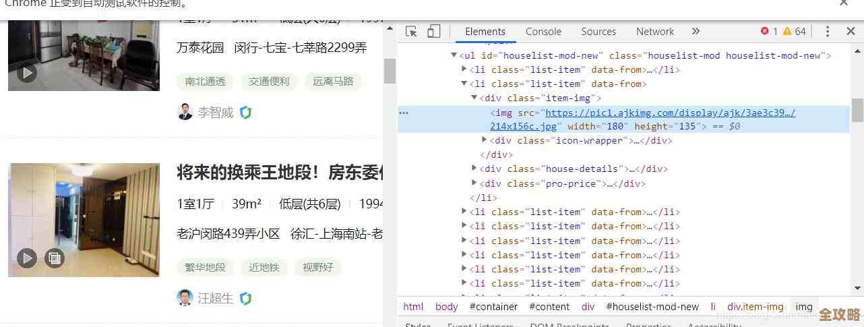Select the #content breadcrumb
Screen dimensions: 864x327
click(x=549, y=306)
